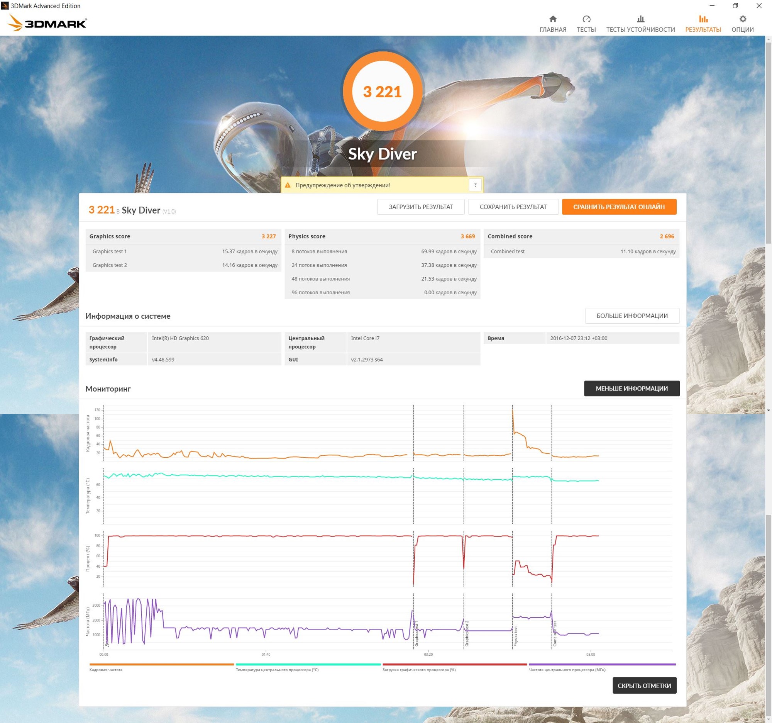The width and height of the screenshot is (772, 723).
Task: Click Intel(R) HD Graphics 620 value
Action: pyautogui.click(x=180, y=338)
